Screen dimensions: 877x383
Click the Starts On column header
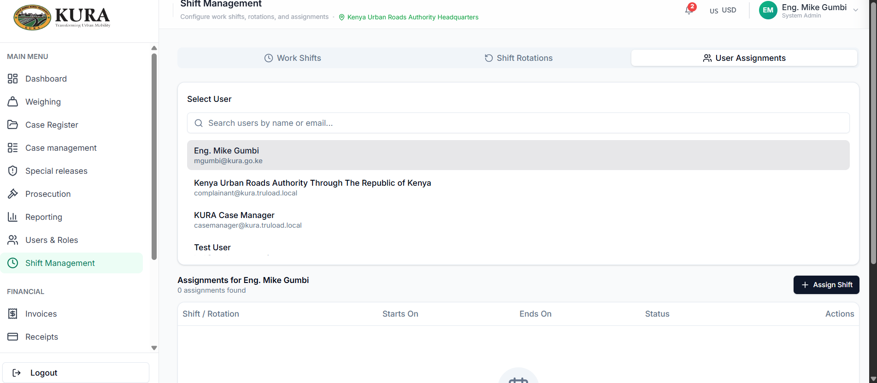(400, 314)
